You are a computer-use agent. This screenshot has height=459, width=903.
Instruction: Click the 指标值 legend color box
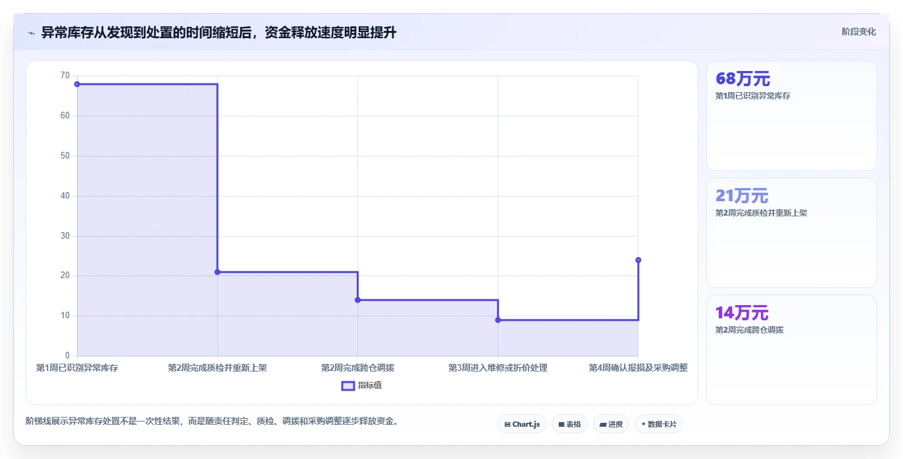pyautogui.click(x=348, y=385)
